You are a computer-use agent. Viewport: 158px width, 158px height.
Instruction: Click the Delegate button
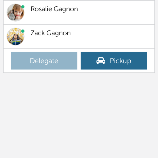click(x=44, y=61)
